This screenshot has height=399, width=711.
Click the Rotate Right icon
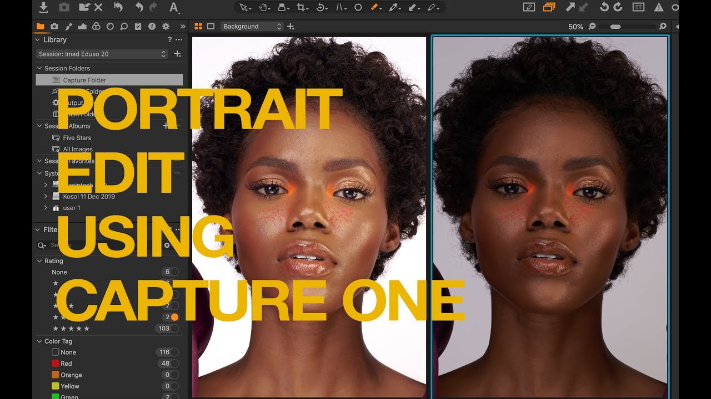tap(618, 7)
